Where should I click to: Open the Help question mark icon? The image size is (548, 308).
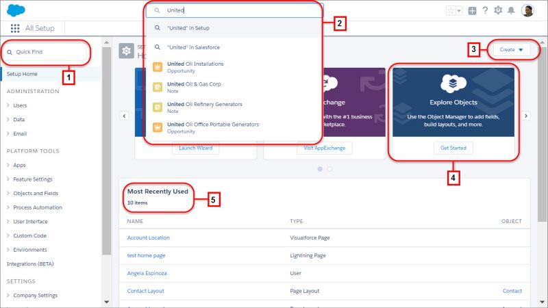coord(485,10)
